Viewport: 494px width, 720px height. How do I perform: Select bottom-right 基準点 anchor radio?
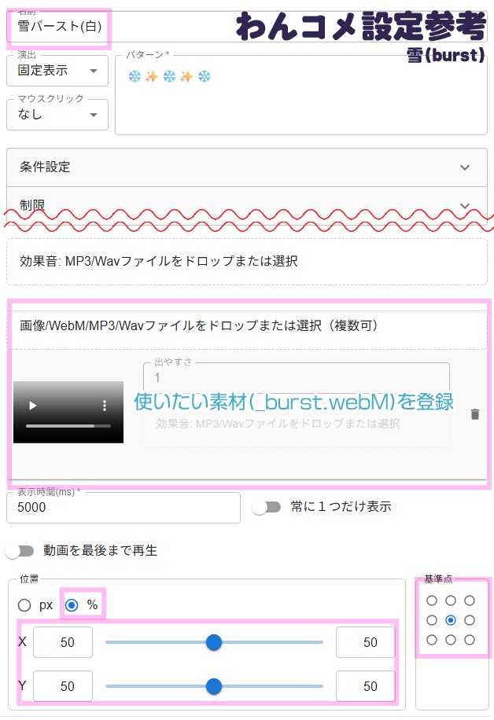coord(469,640)
